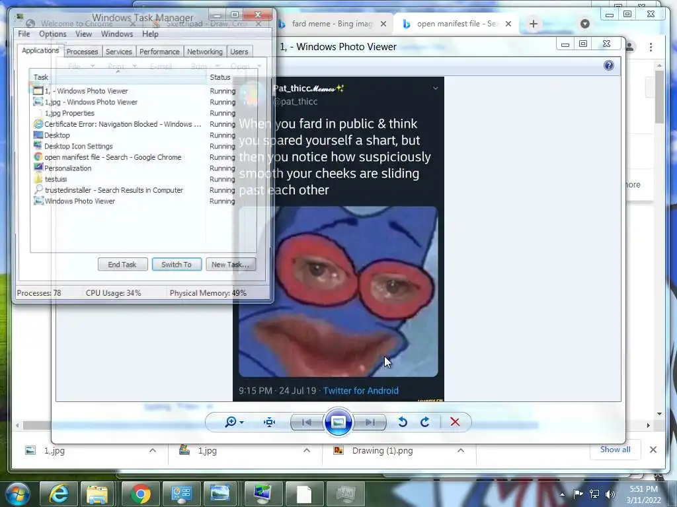Switch to the Processes tab
The width and height of the screenshot is (677, 507).
(x=82, y=51)
